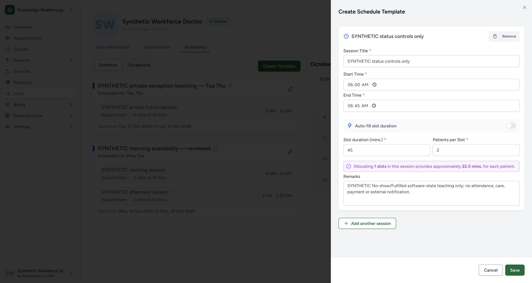Click the SYNTHETIC private future session row

pos(196,111)
